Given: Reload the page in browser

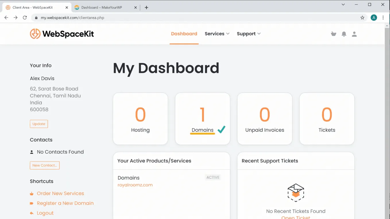Looking at the screenshot, I should [x=25, y=18].
